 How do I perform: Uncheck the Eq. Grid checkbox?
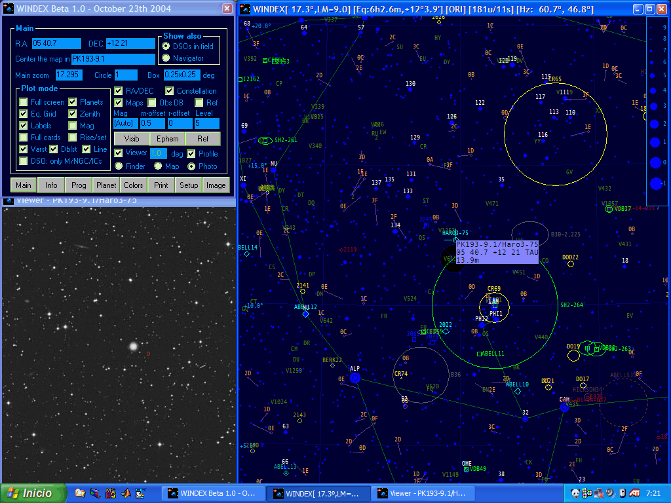coord(24,114)
